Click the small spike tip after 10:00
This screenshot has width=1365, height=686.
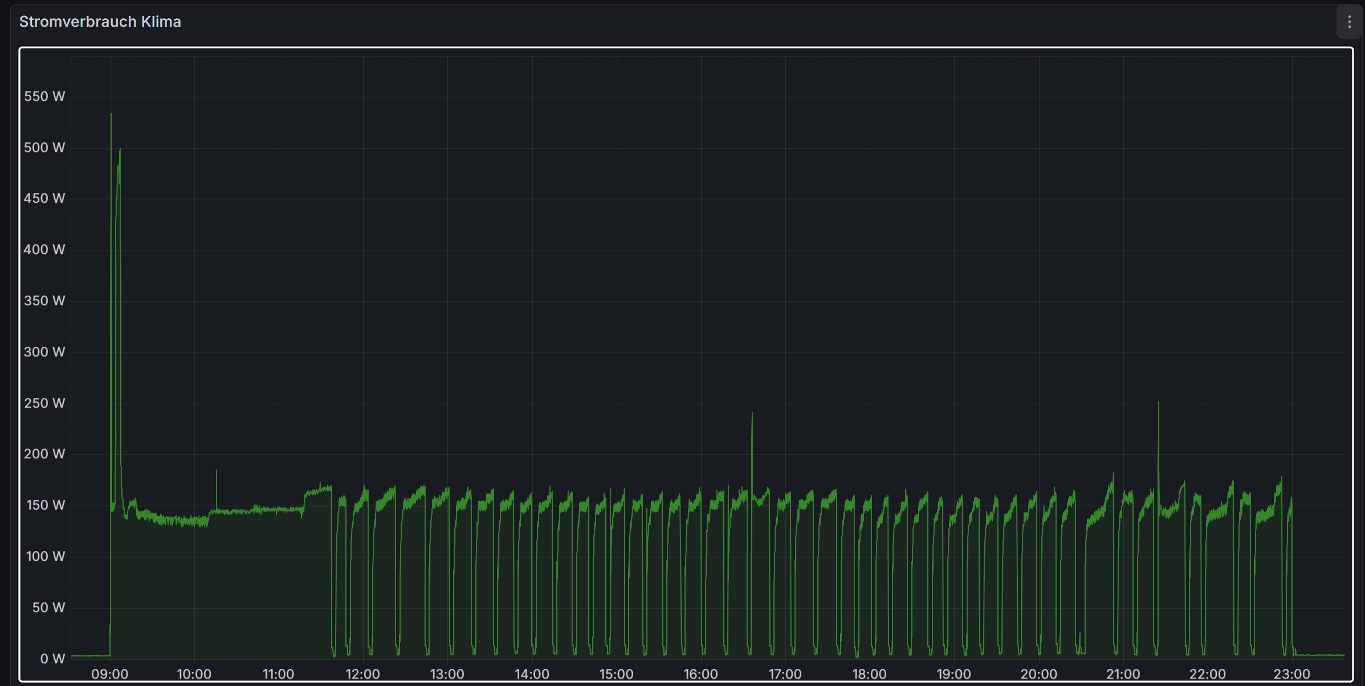[x=216, y=471]
